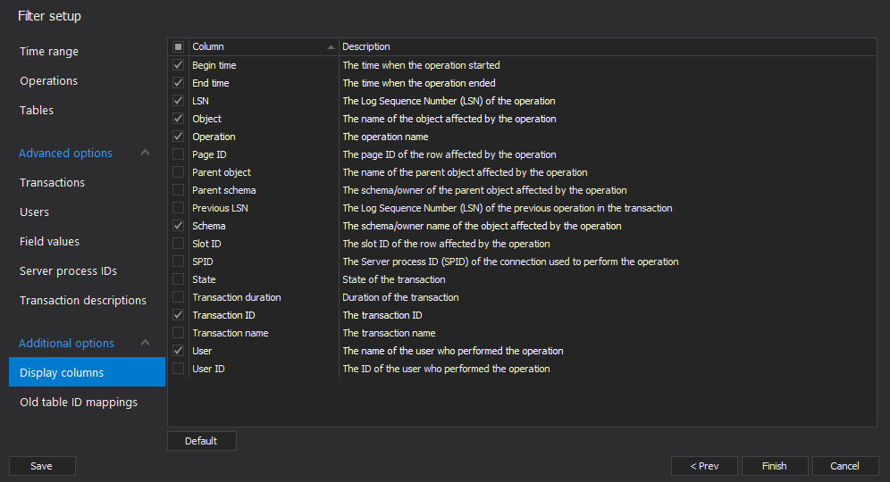Go to the Operations page
Screen dimensions: 890x482
(49, 80)
